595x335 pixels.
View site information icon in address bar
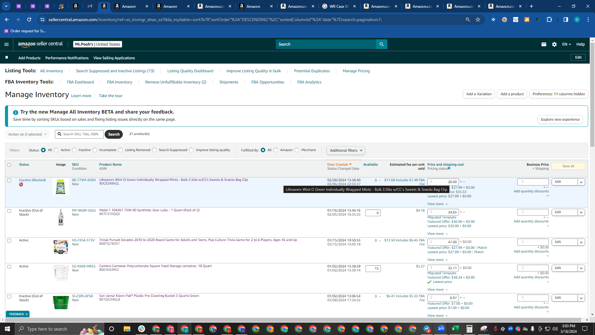click(x=42, y=20)
